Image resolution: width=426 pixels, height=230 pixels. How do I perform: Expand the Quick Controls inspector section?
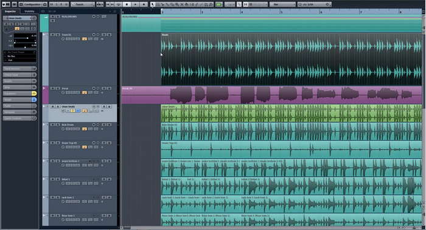[x=18, y=119]
